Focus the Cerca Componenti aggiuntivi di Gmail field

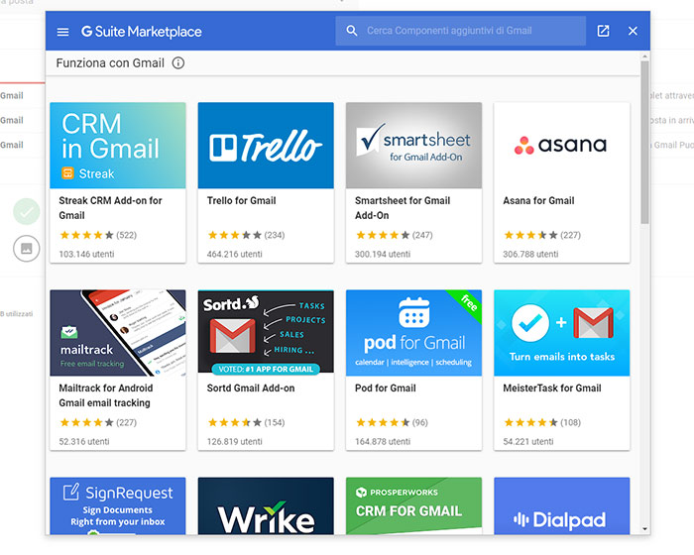click(x=461, y=31)
